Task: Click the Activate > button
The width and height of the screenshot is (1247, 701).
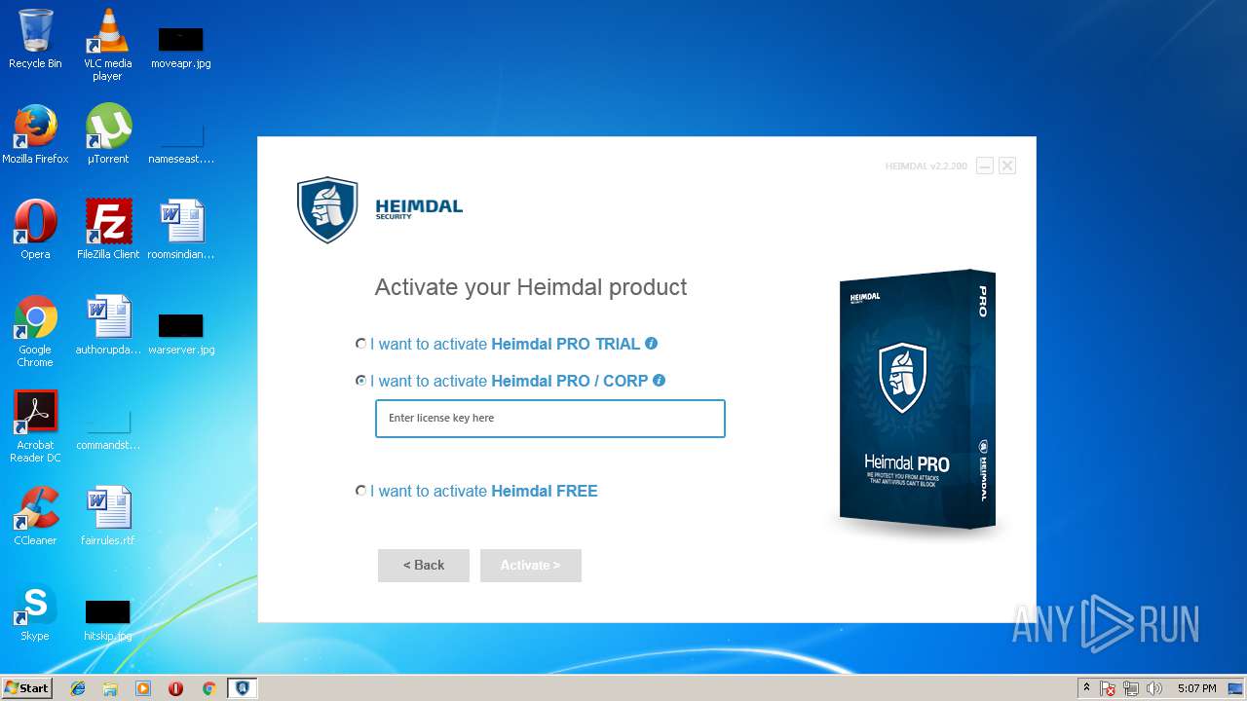Action: 531,565
